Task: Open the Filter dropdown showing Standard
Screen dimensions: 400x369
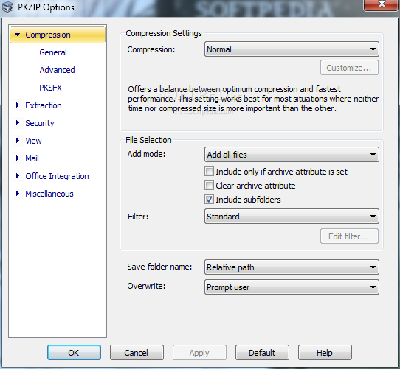Action: (292, 217)
